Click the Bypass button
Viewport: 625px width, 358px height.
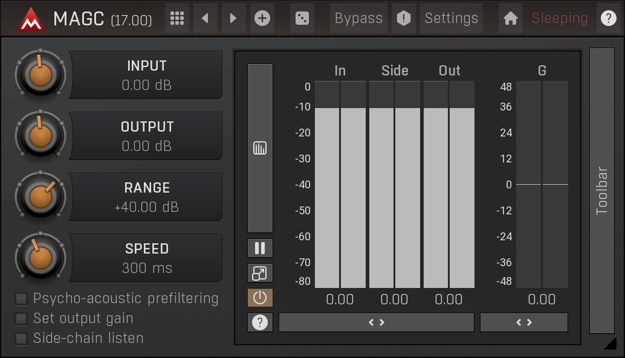(x=358, y=18)
